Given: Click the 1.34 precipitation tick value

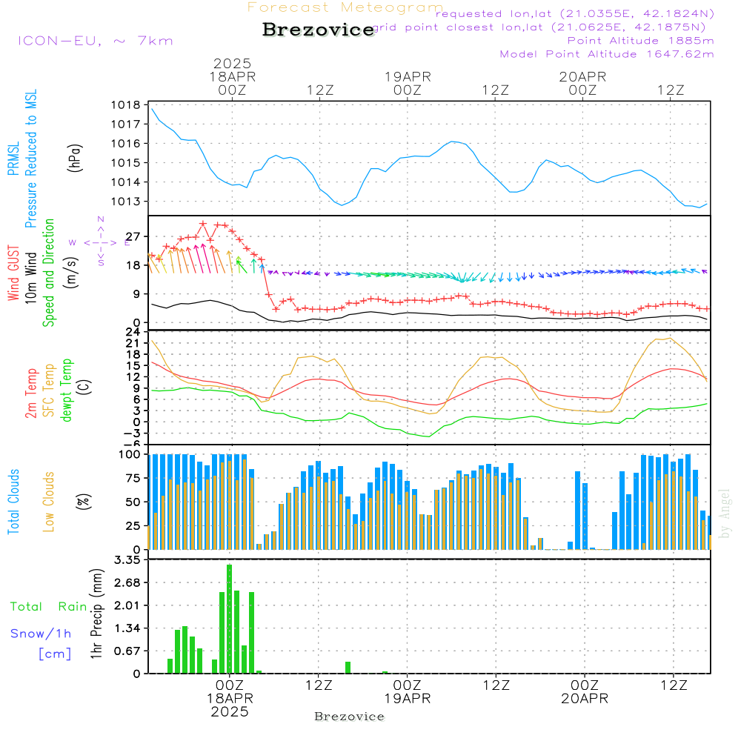Looking at the screenshot, I should (x=127, y=628).
